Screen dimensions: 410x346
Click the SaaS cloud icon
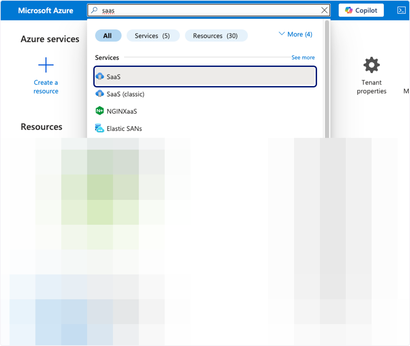(x=100, y=76)
